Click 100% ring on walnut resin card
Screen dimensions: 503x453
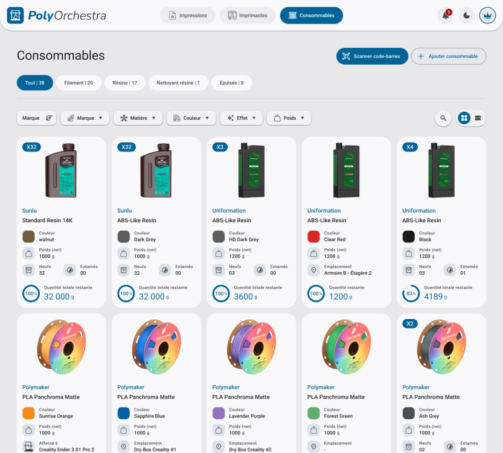click(31, 294)
